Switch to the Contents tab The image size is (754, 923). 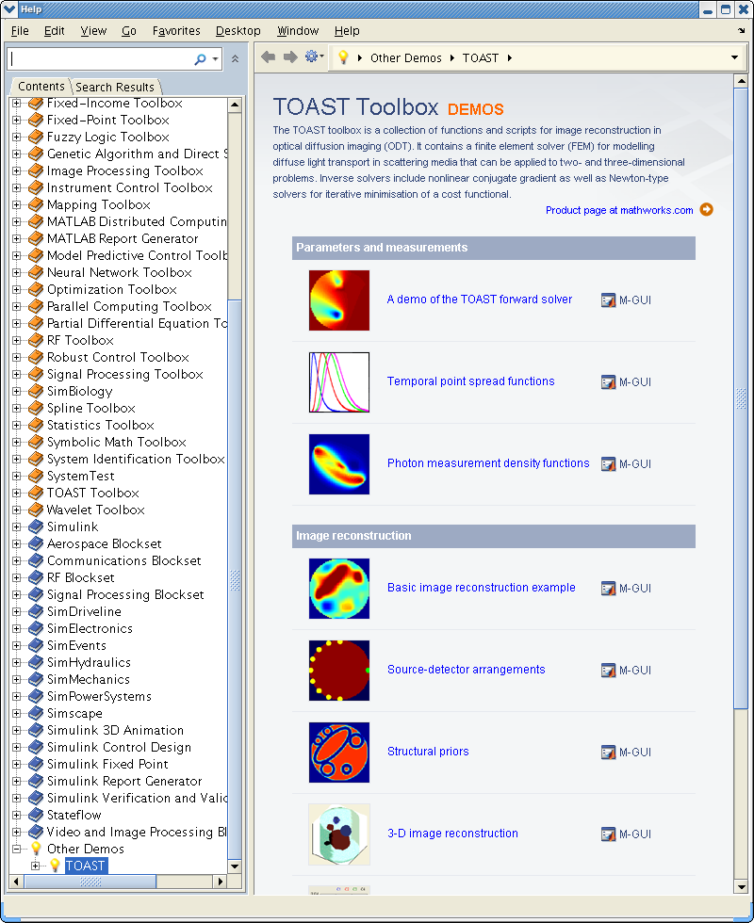(x=41, y=87)
